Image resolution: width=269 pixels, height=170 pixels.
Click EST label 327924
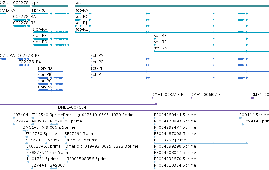click(21, 121)
